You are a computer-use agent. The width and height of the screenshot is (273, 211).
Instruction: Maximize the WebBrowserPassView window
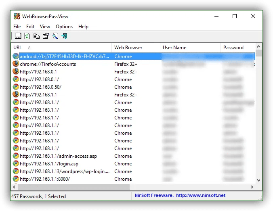pyautogui.click(x=235, y=16)
